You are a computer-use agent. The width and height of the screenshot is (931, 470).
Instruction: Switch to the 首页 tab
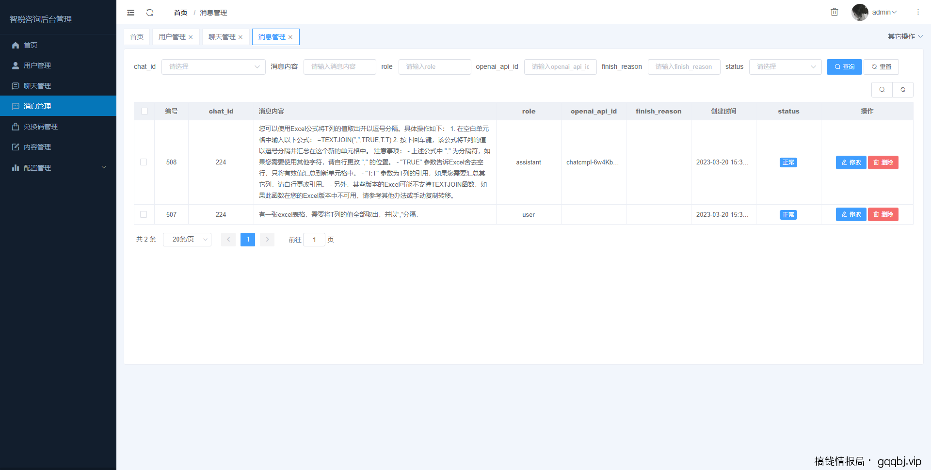(x=136, y=36)
